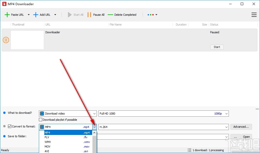The height and width of the screenshot is (153, 260).
Task: Close the MP4 format dropdown arrow
Action: tap(94, 127)
